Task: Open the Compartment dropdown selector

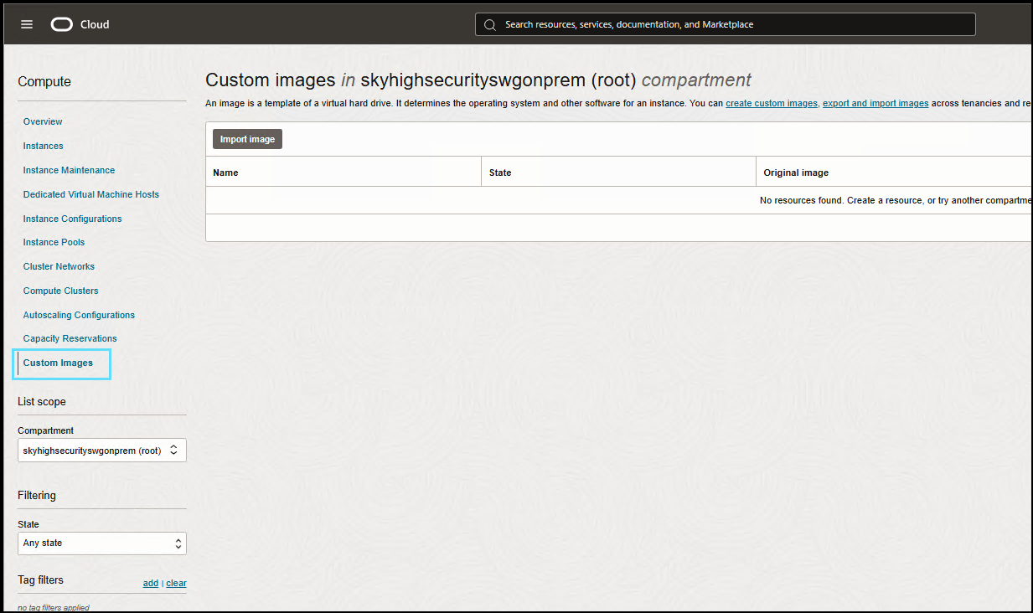Action: [x=101, y=451]
